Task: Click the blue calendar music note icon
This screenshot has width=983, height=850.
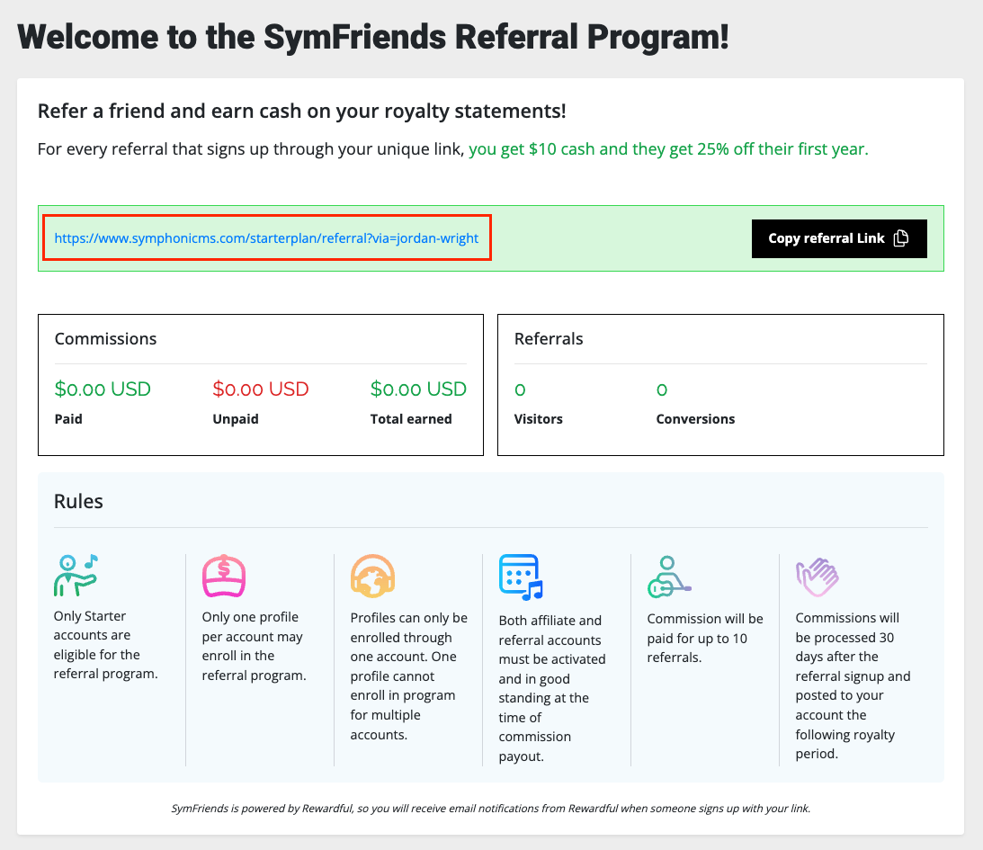Action: click(x=521, y=577)
